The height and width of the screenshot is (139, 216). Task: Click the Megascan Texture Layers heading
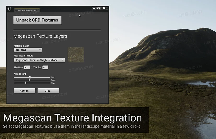click(x=40, y=36)
